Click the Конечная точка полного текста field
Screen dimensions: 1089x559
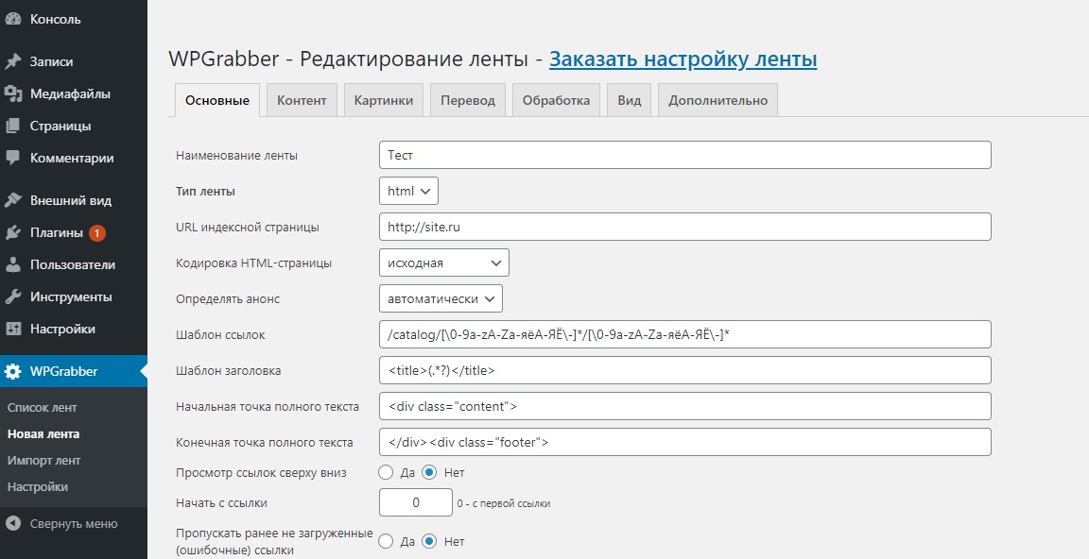point(684,442)
